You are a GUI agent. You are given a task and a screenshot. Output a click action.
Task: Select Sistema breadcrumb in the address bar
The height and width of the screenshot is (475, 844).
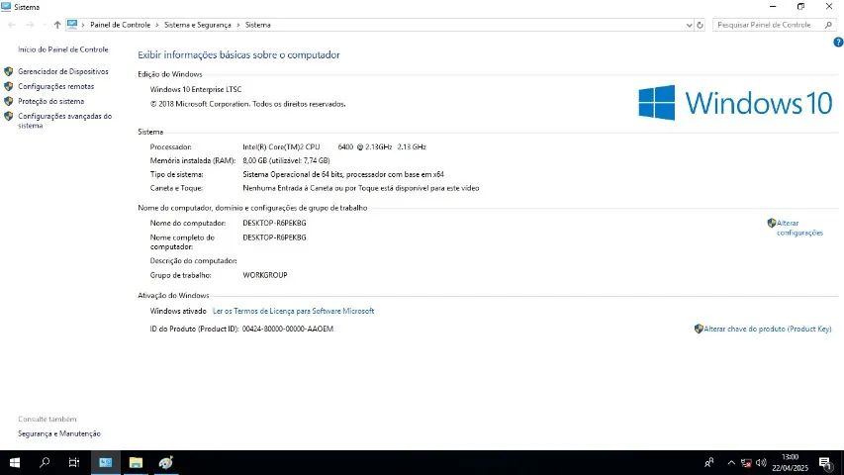258,25
